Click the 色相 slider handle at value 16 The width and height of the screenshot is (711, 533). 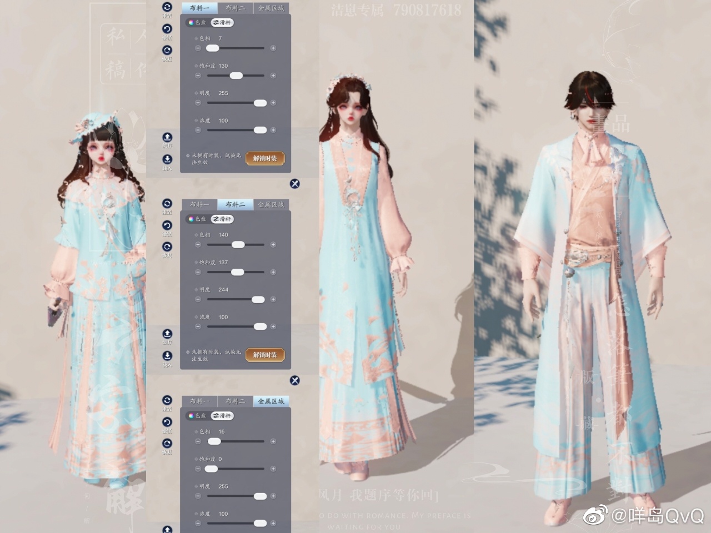tap(214, 441)
